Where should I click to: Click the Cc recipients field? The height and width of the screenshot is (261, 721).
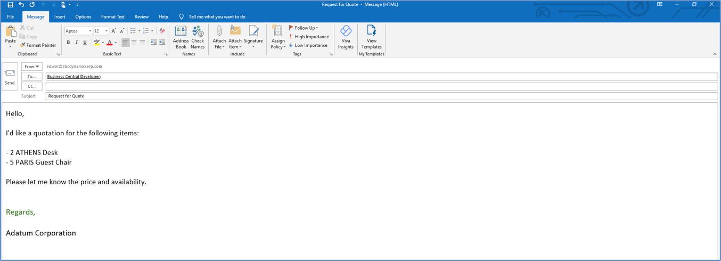[381, 86]
